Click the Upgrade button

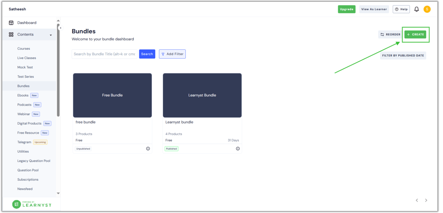click(x=346, y=9)
